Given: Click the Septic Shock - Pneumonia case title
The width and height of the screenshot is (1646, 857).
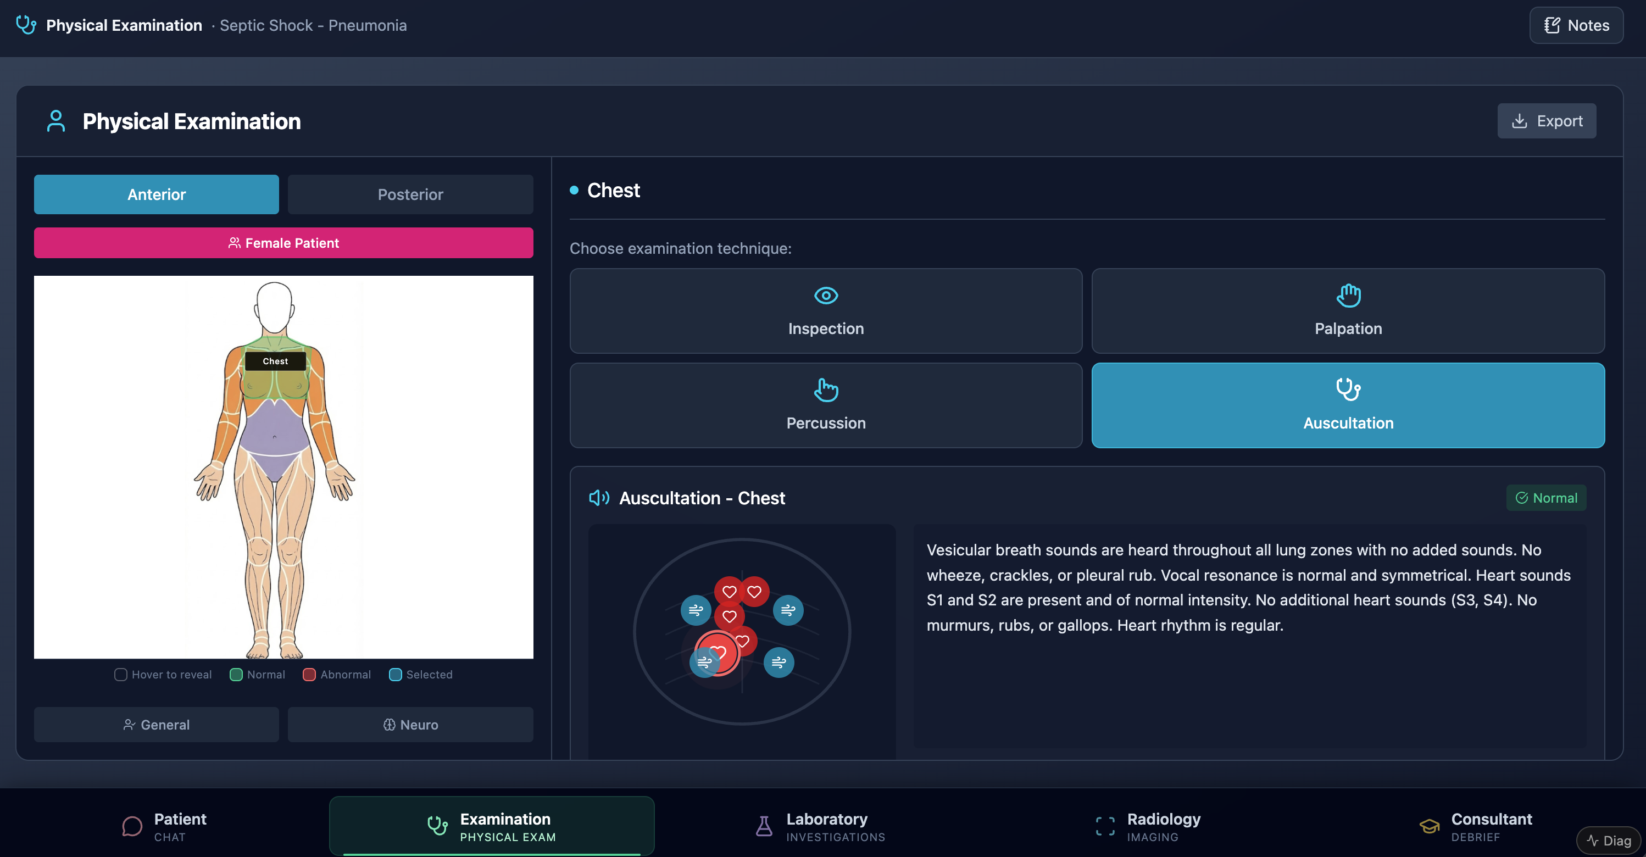Looking at the screenshot, I should 313,26.
